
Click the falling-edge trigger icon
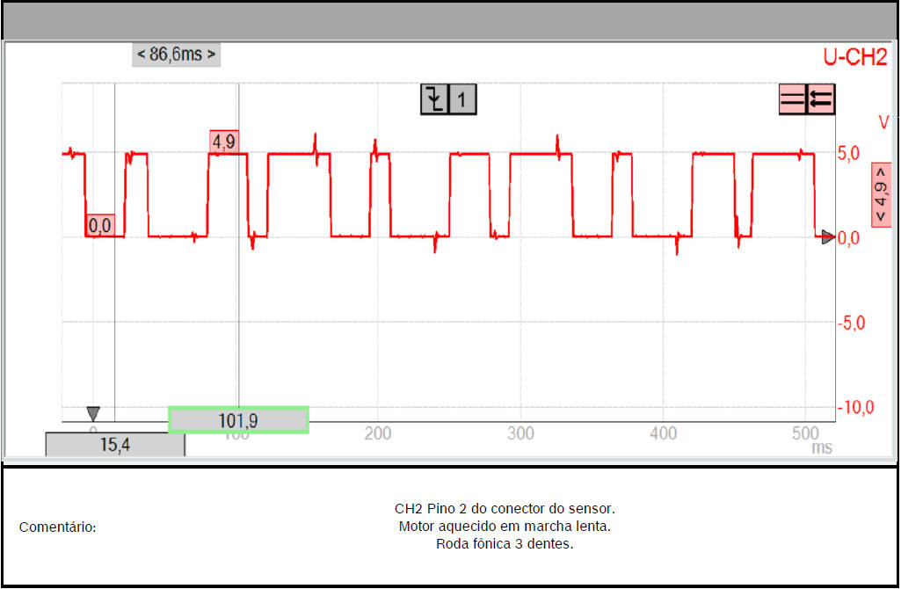434,99
